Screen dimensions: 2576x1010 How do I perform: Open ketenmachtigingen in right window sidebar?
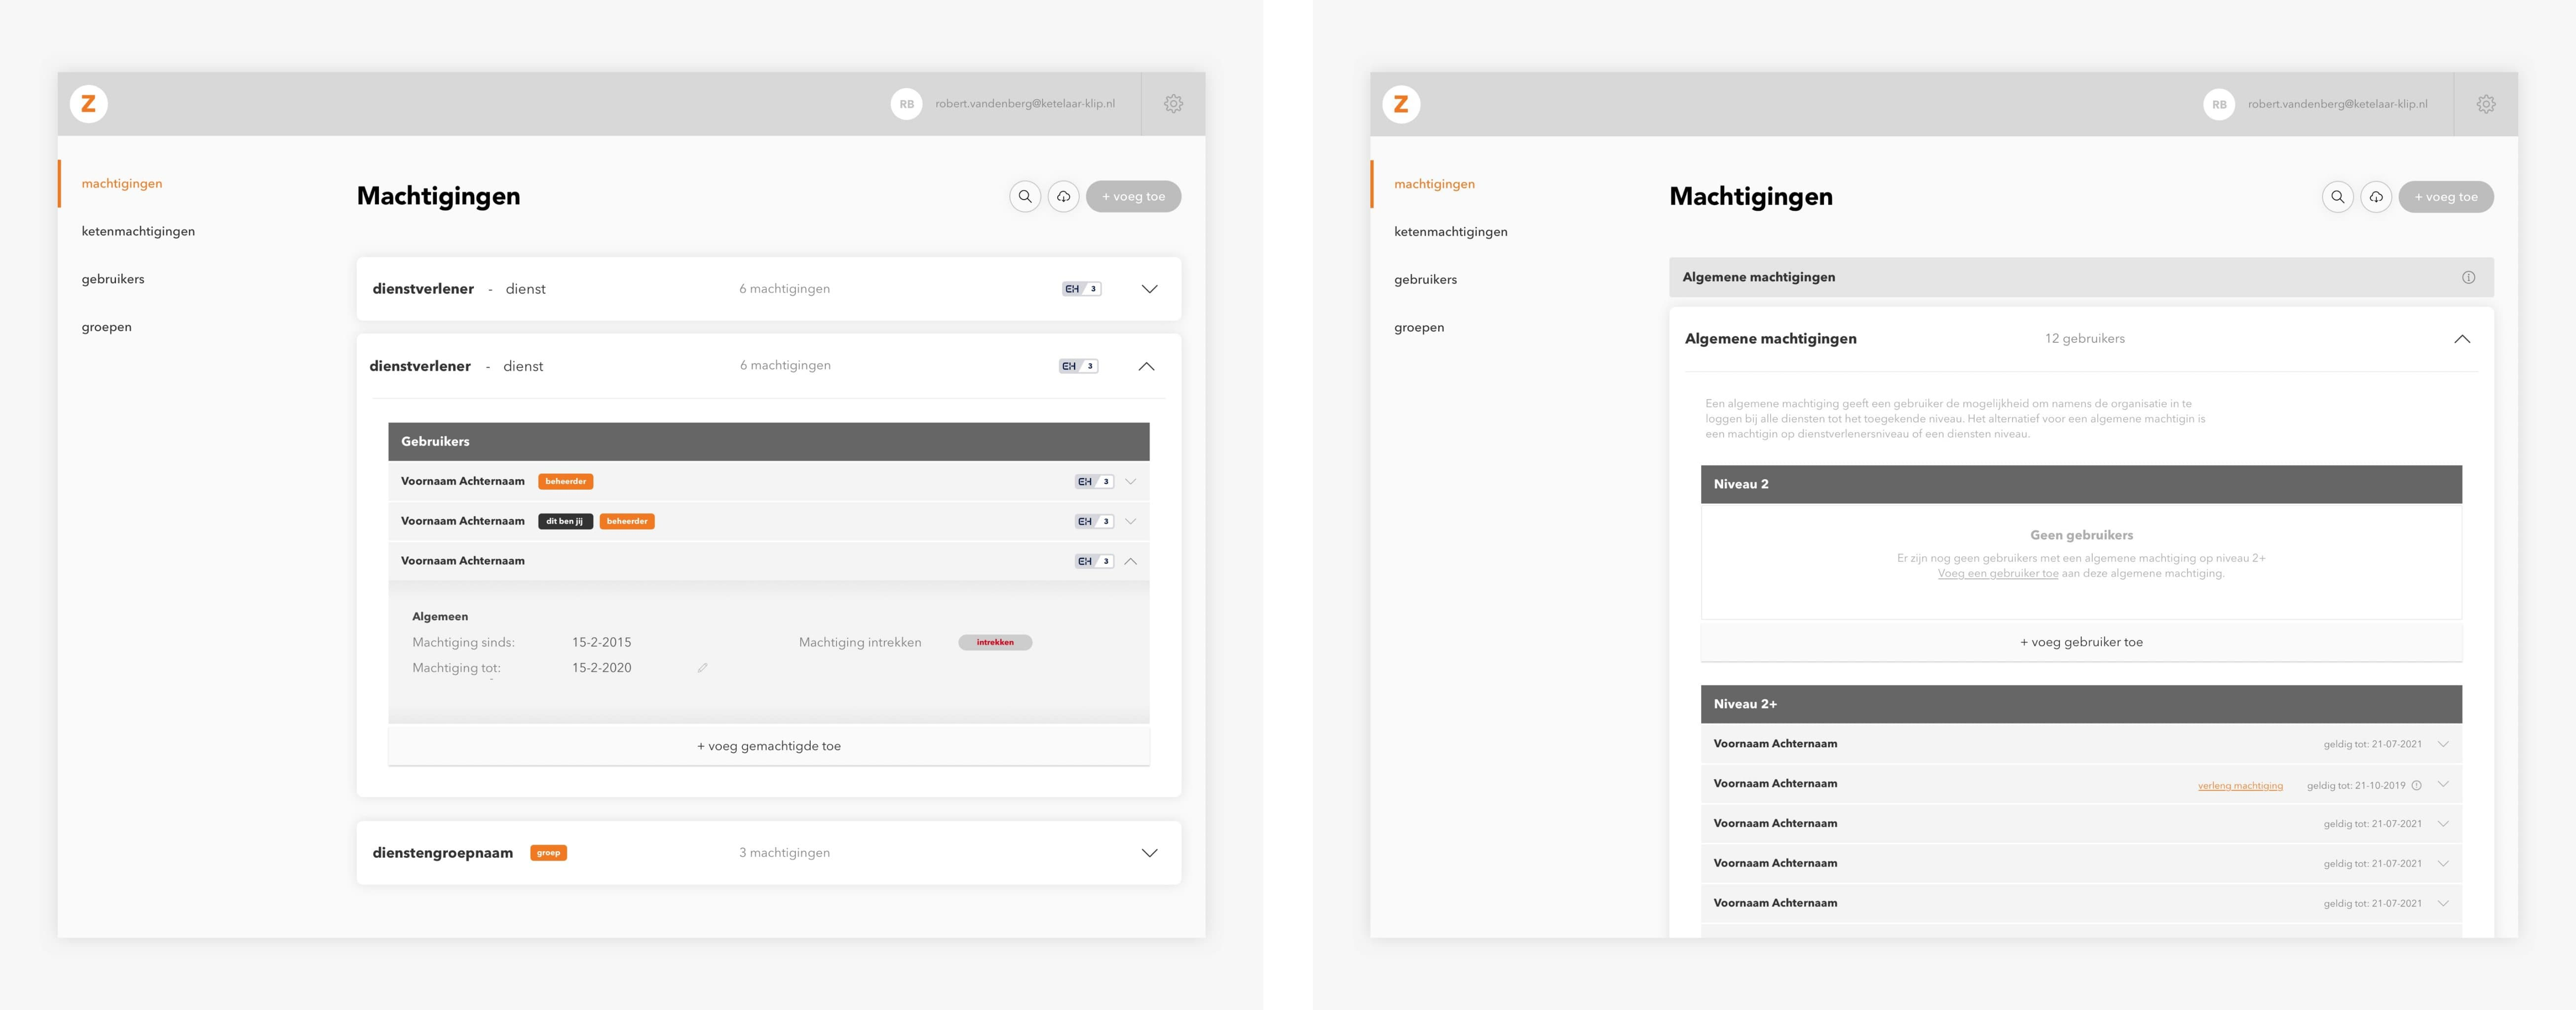coord(1451,232)
